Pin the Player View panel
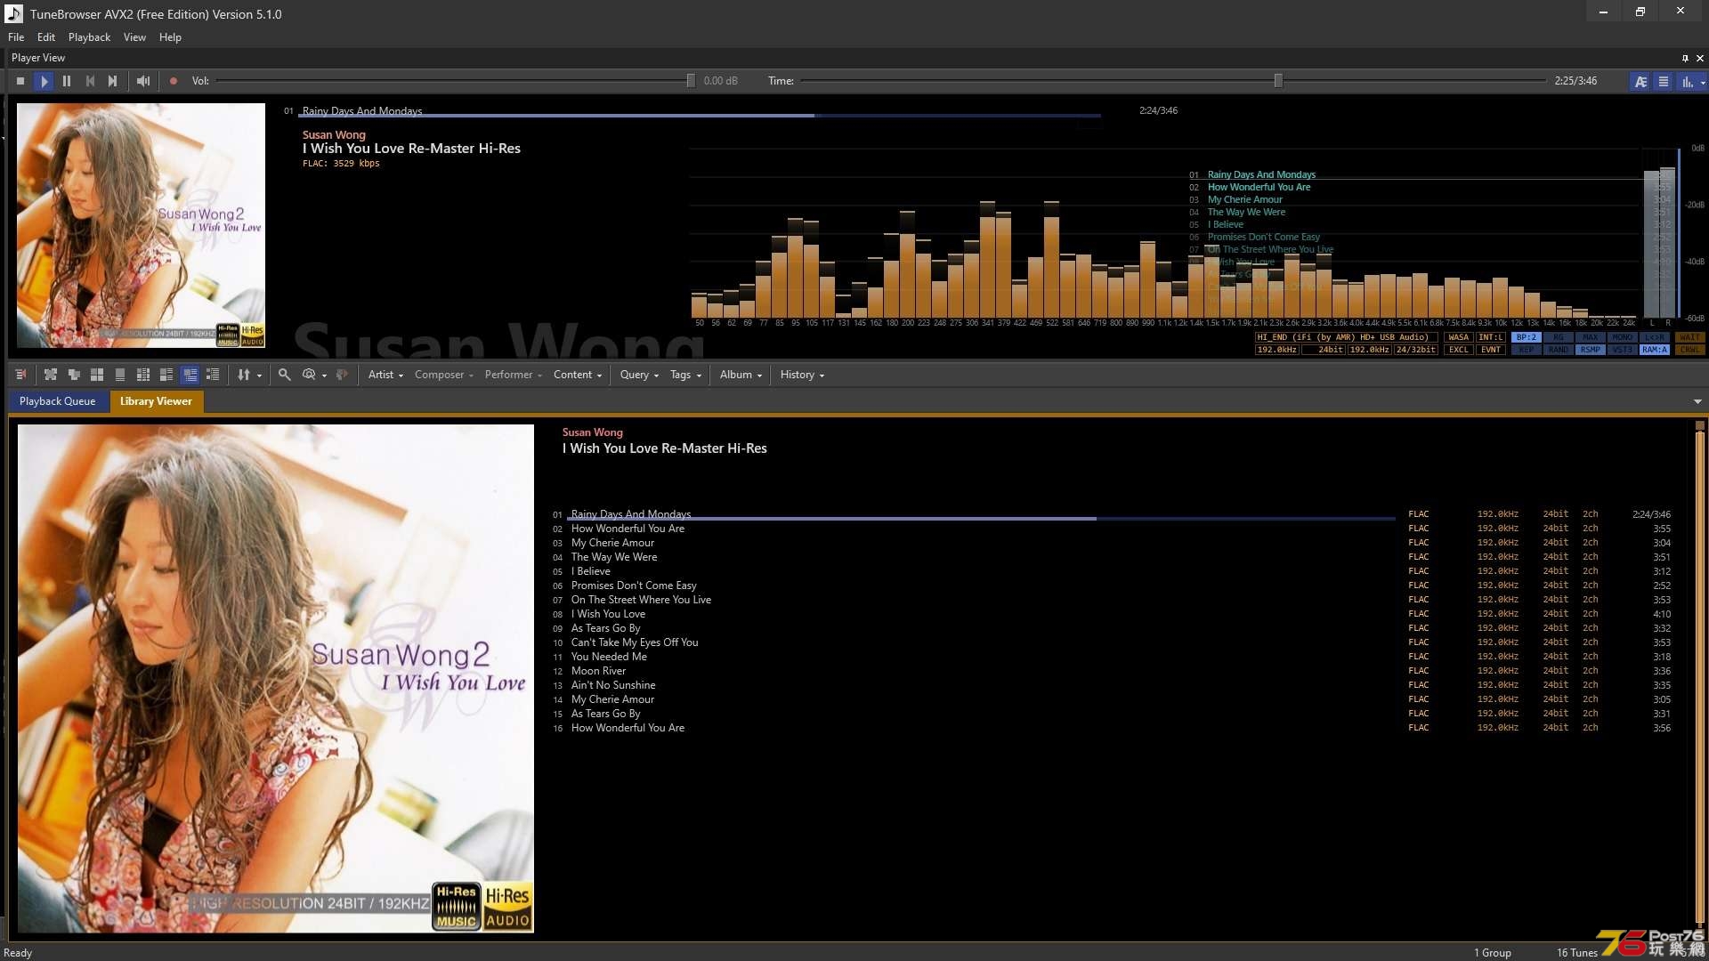 click(1685, 58)
